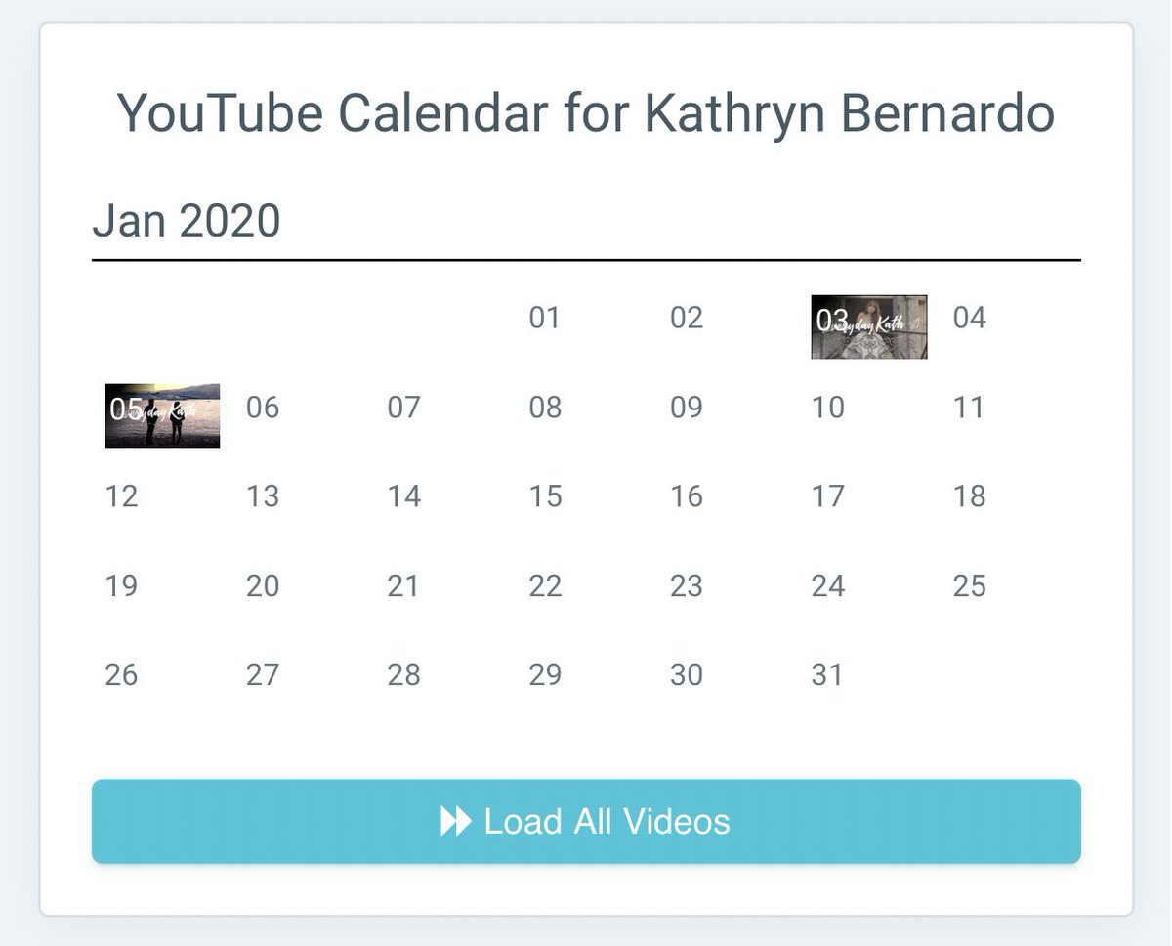Select day 08 in the calendar
Viewport: 1172px width, 946px height.
[x=545, y=407]
